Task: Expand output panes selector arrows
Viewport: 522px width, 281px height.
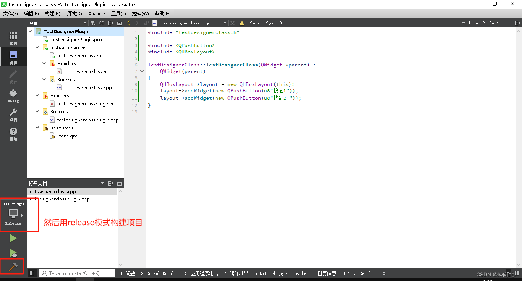Action: (x=384, y=273)
